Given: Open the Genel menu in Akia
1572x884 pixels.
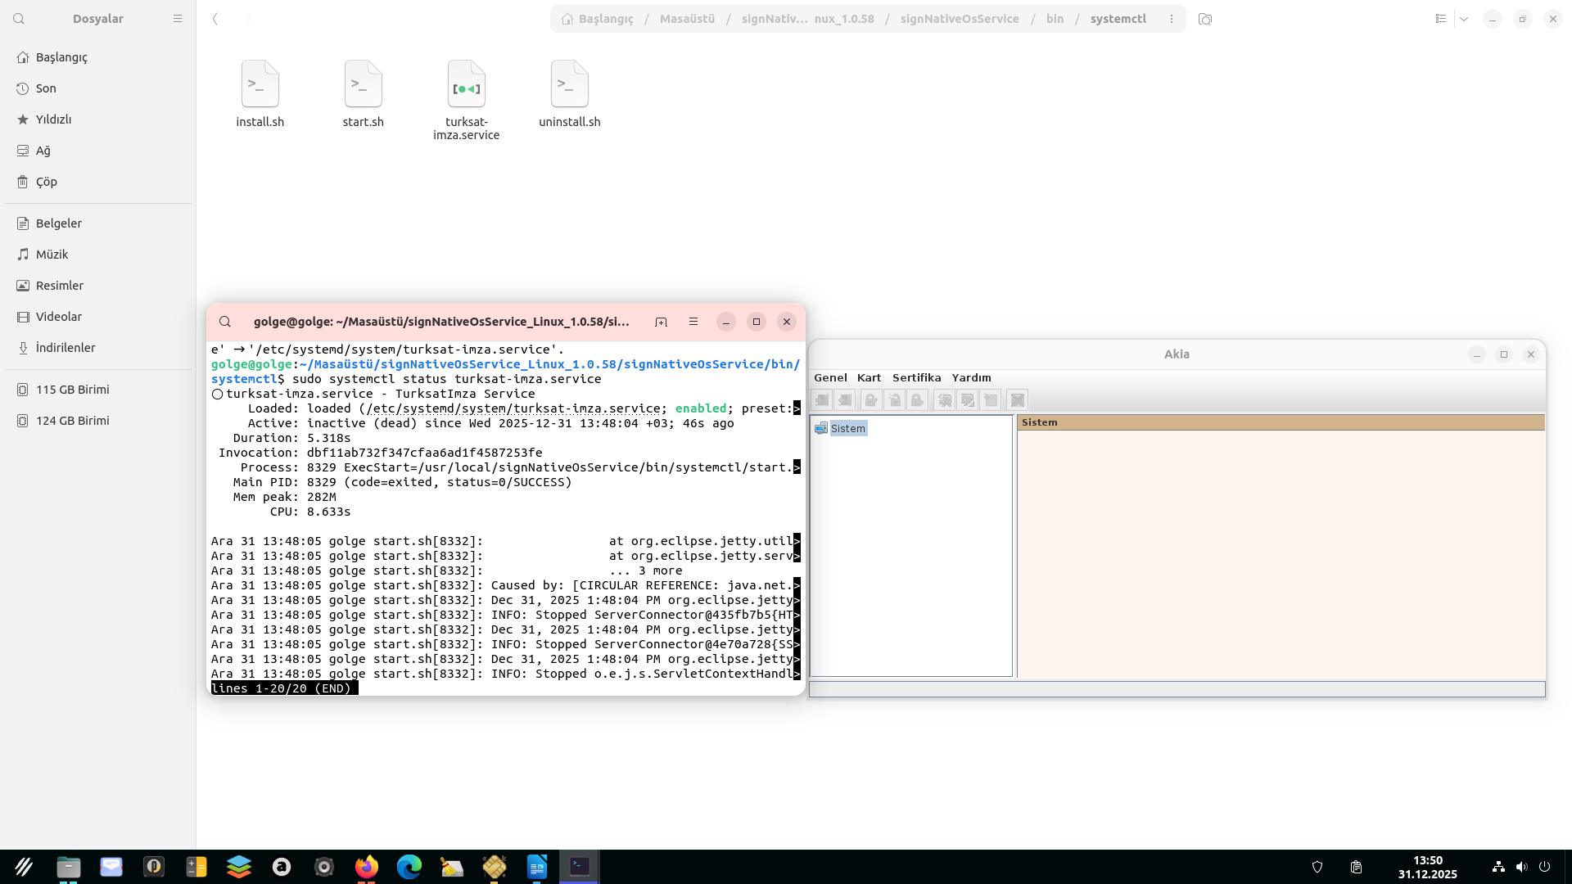Looking at the screenshot, I should coord(829,377).
